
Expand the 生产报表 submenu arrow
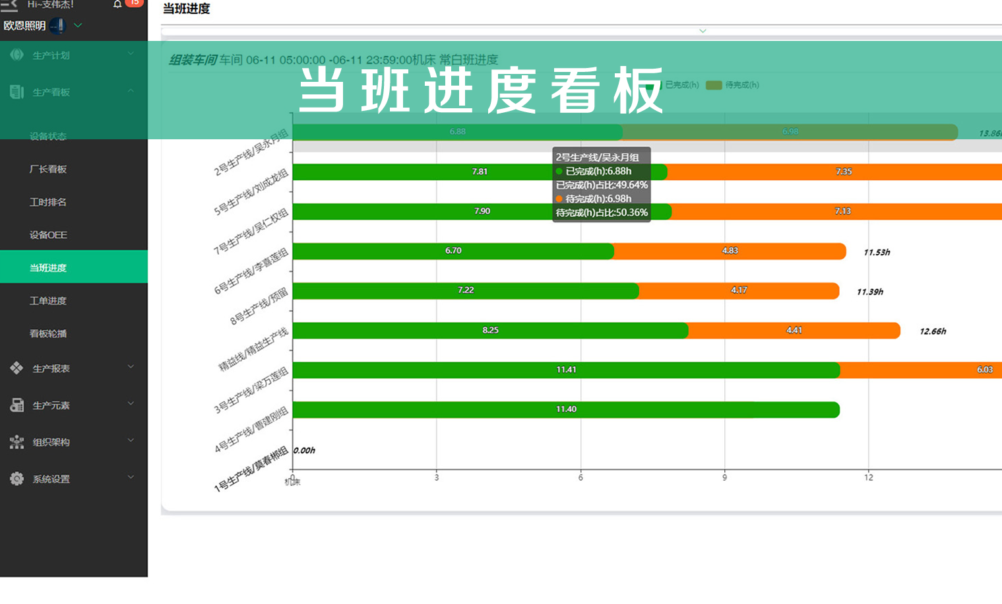point(131,367)
